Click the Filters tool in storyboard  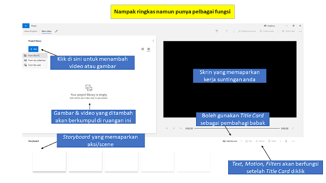273,141
